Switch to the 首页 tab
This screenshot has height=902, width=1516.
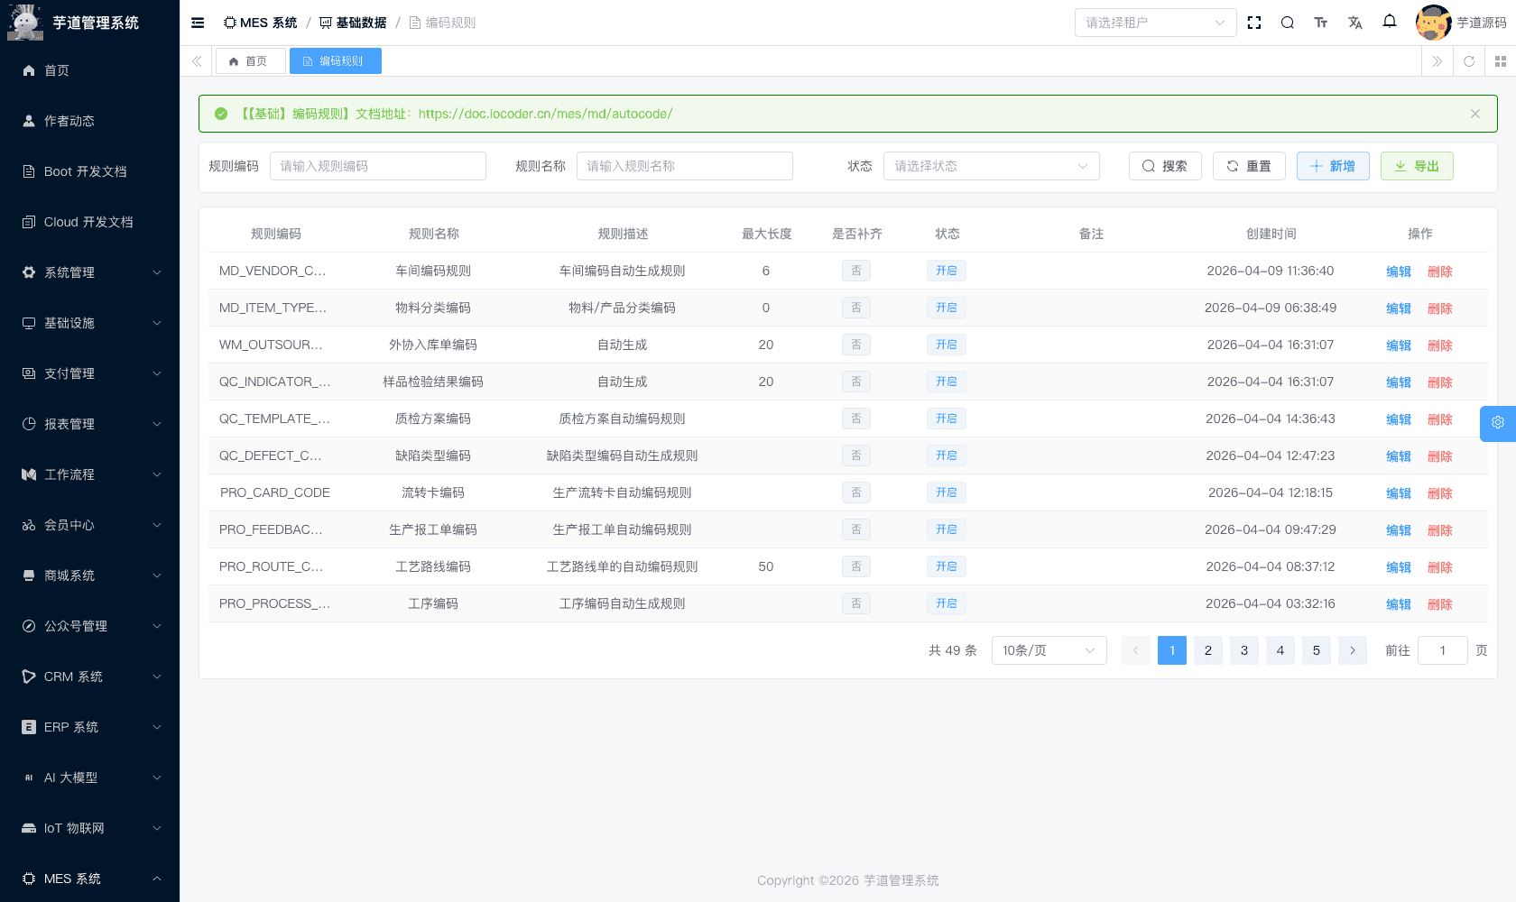pyautogui.click(x=250, y=60)
